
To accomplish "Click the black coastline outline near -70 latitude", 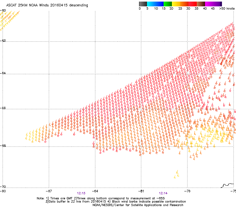I will pos(227,185).
